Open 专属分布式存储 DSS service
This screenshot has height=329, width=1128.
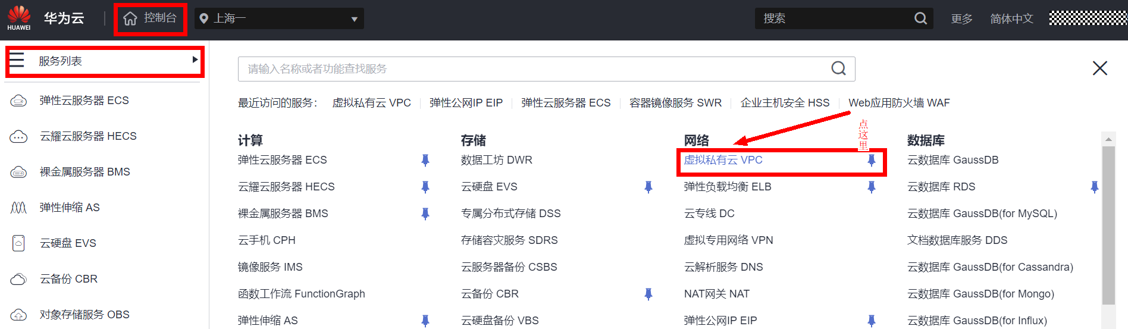pos(511,214)
